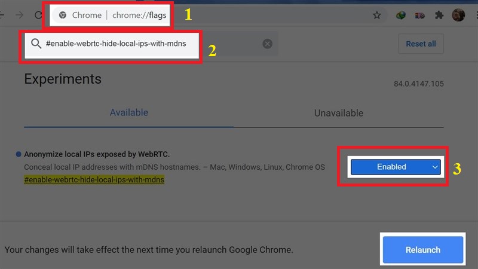Click the 'Conceal local IP addresses' description text

click(x=174, y=167)
